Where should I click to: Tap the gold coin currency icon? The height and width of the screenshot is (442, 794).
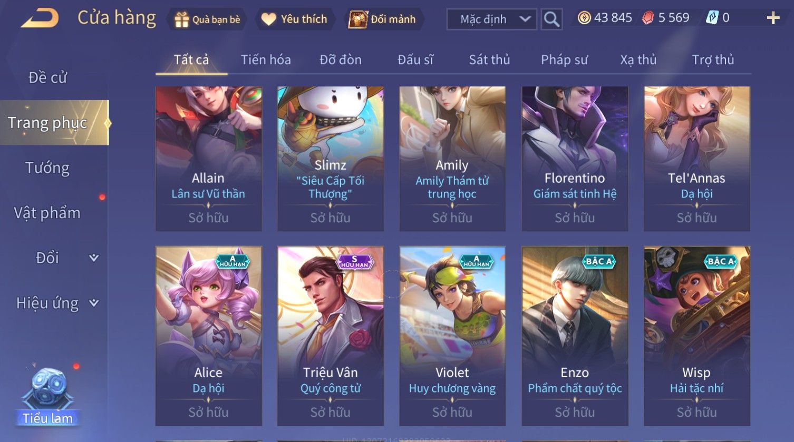coord(584,18)
